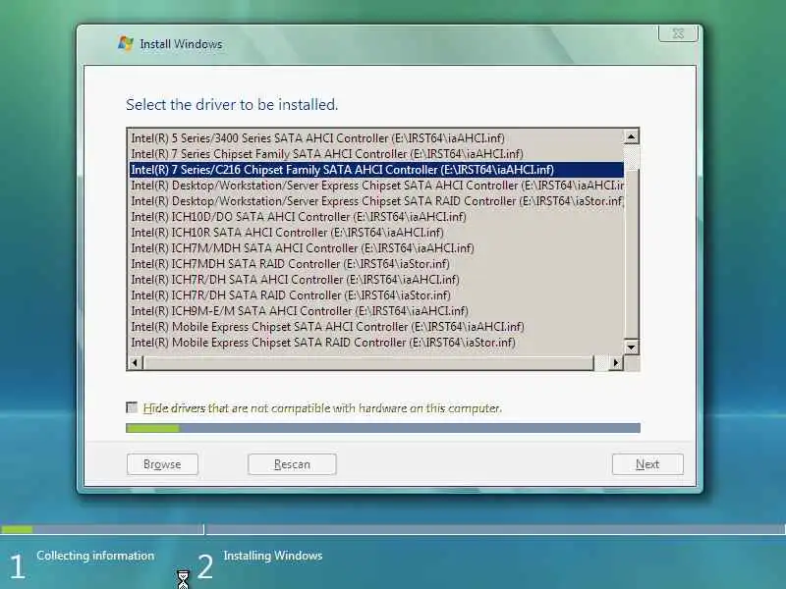Select Intel(R) ICH7M/MDH SATA AHCI Controller
Image resolution: width=786 pixels, height=589 pixels.
click(376, 248)
